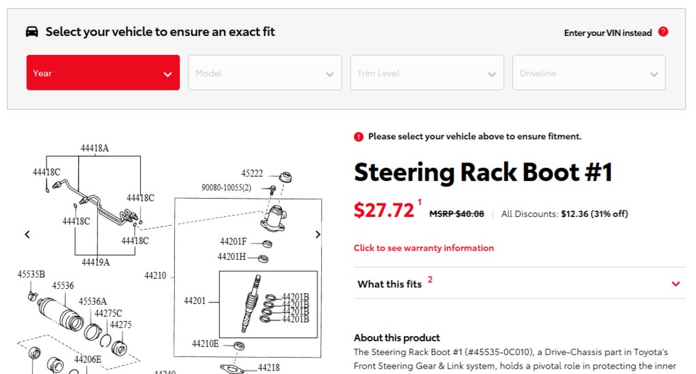Click the car icon beside Select your vehicle
This screenshot has width=696, height=374.
pyautogui.click(x=31, y=31)
